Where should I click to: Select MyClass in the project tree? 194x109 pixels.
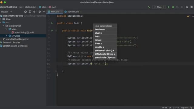pos(16,36)
